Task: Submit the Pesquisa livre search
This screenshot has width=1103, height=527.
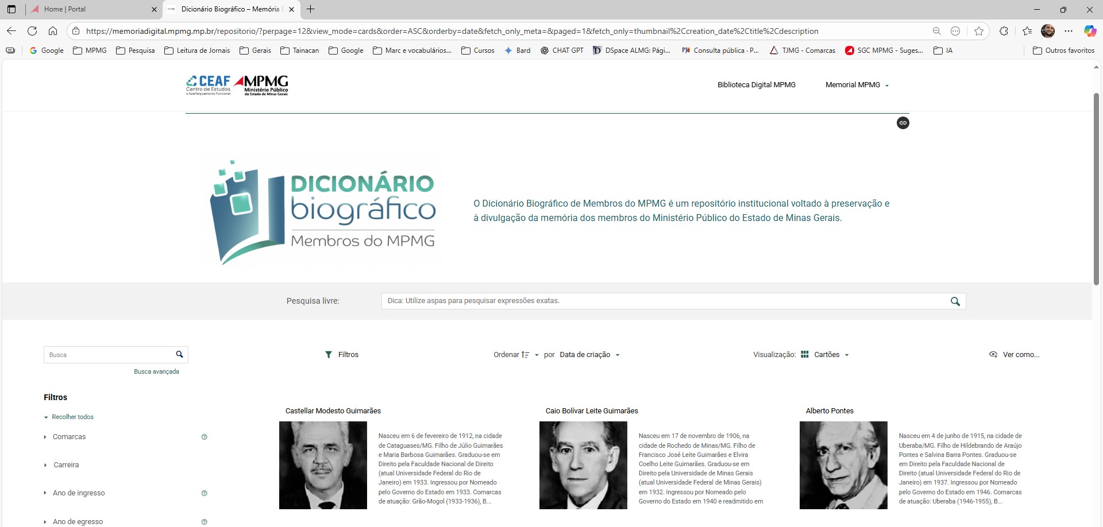Action: click(x=955, y=301)
